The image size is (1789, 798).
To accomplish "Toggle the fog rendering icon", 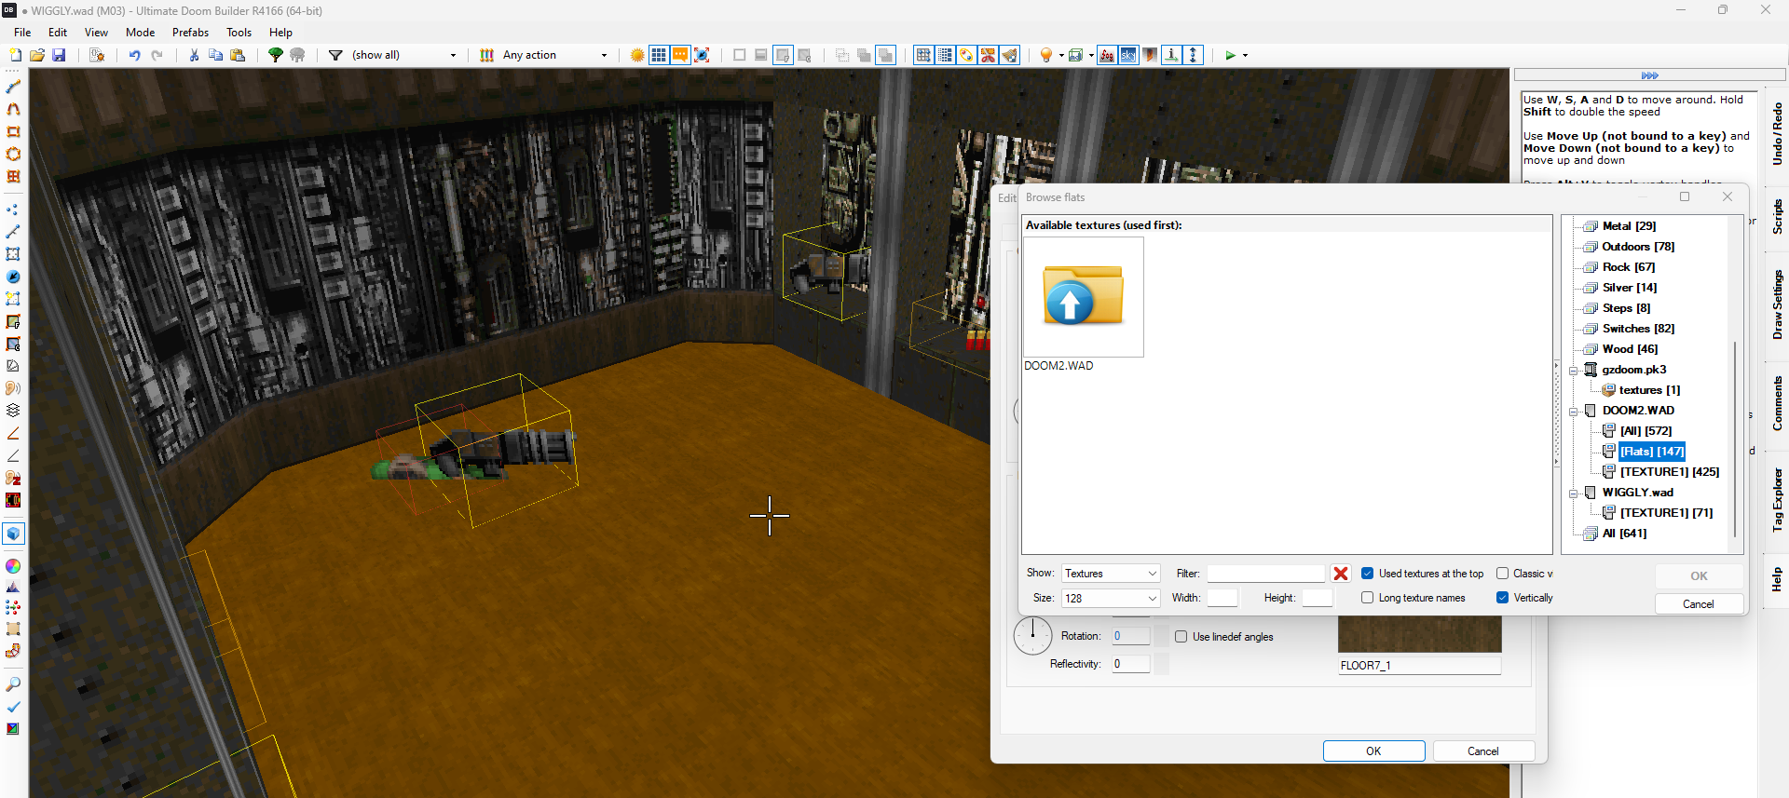I will 1107,55.
